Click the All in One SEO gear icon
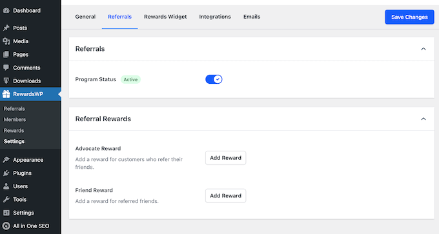 pyautogui.click(x=6, y=226)
